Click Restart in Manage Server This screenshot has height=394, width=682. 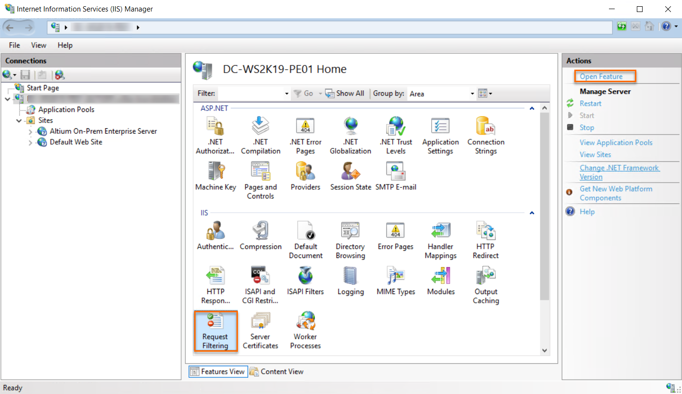[590, 103]
